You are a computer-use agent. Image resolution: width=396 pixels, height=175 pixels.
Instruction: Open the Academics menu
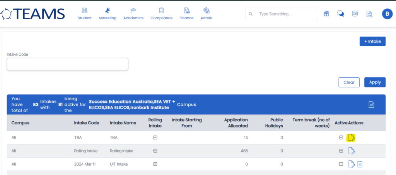[133, 14]
